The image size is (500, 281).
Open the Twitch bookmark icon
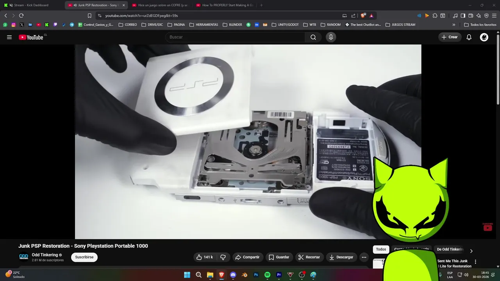pyautogui.click(x=55, y=25)
